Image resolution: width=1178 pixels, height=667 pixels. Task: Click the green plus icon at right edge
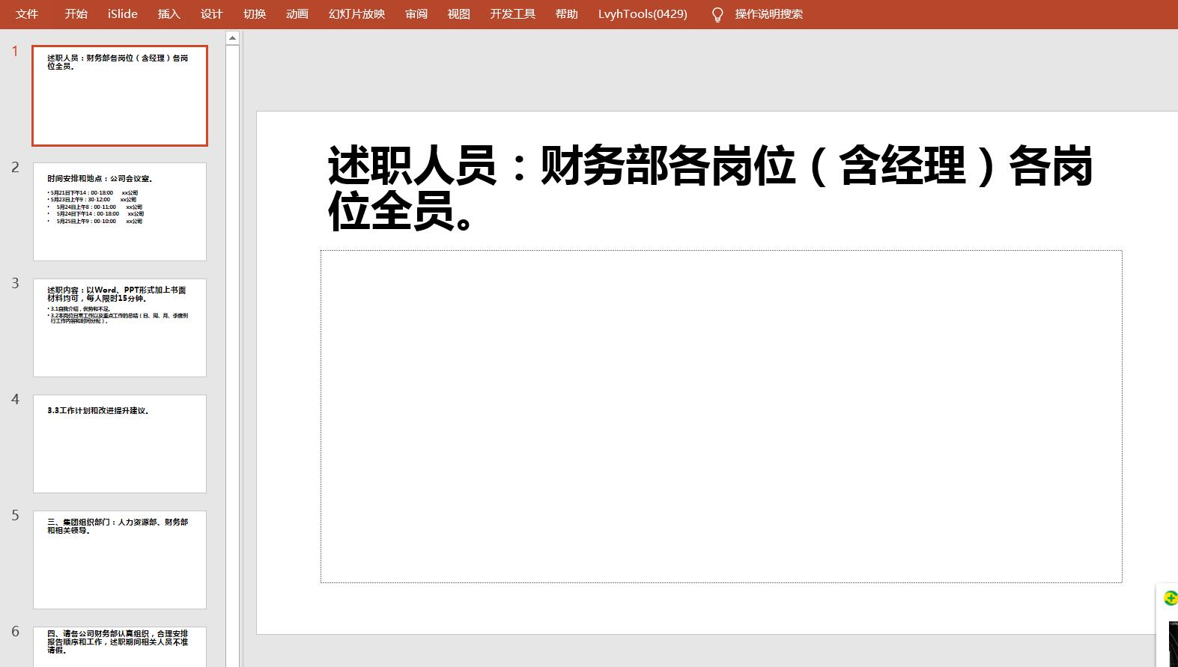pyautogui.click(x=1171, y=598)
